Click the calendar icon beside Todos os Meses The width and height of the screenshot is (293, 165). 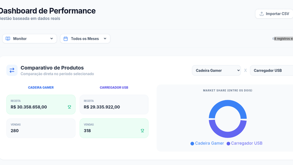click(x=65, y=38)
